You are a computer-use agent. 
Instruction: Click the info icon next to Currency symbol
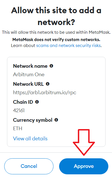[56, 120]
